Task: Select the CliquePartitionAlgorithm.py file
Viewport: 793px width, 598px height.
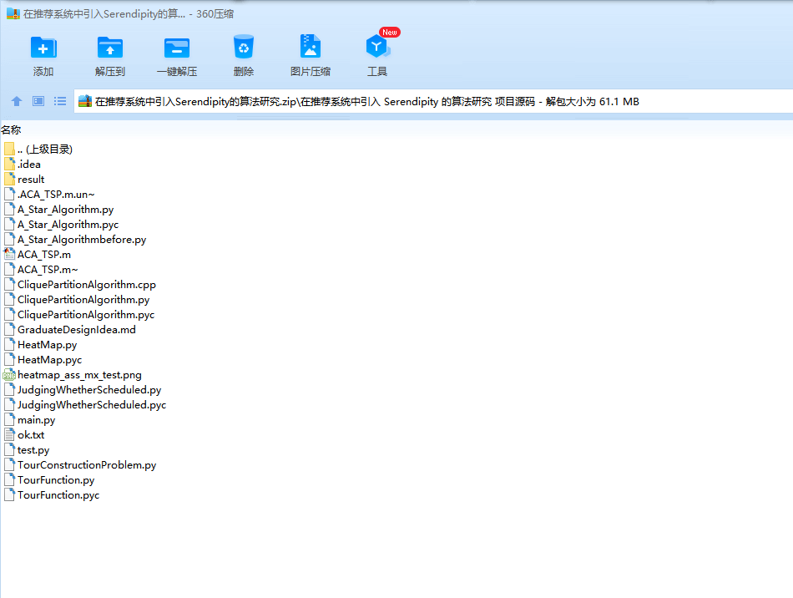Action: (x=83, y=300)
